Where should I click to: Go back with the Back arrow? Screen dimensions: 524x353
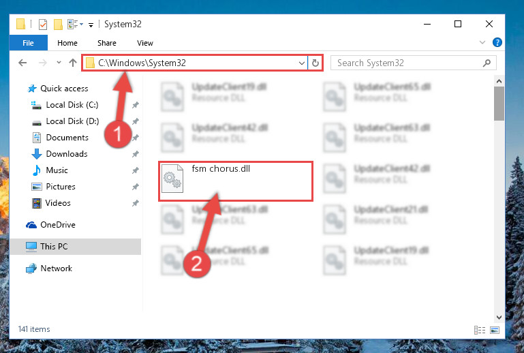tap(22, 63)
